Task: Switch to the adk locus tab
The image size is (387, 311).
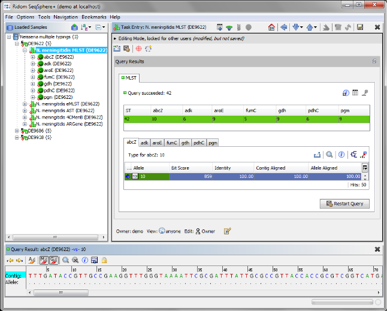Action: [144, 143]
